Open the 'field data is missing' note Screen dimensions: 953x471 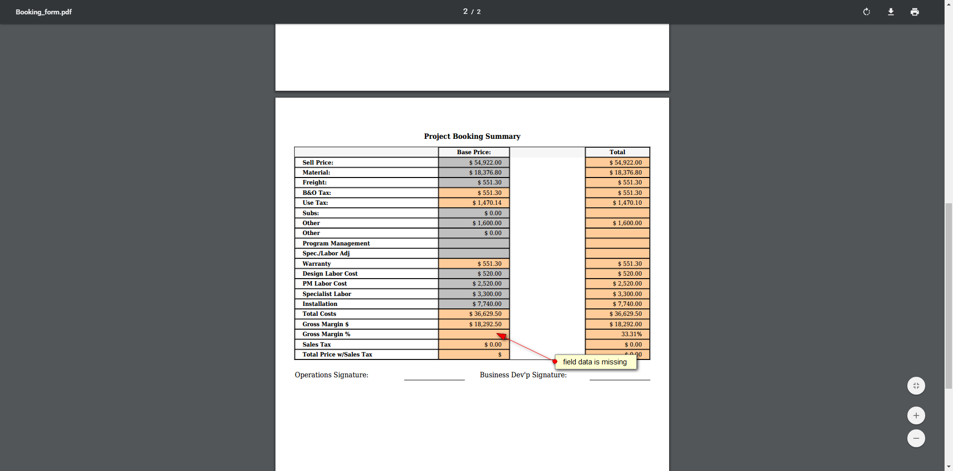click(596, 362)
